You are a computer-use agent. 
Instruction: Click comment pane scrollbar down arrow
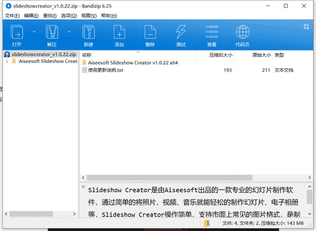pos(310,214)
